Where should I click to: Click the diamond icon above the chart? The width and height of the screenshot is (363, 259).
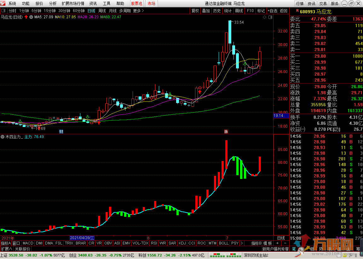click(x=265, y=17)
